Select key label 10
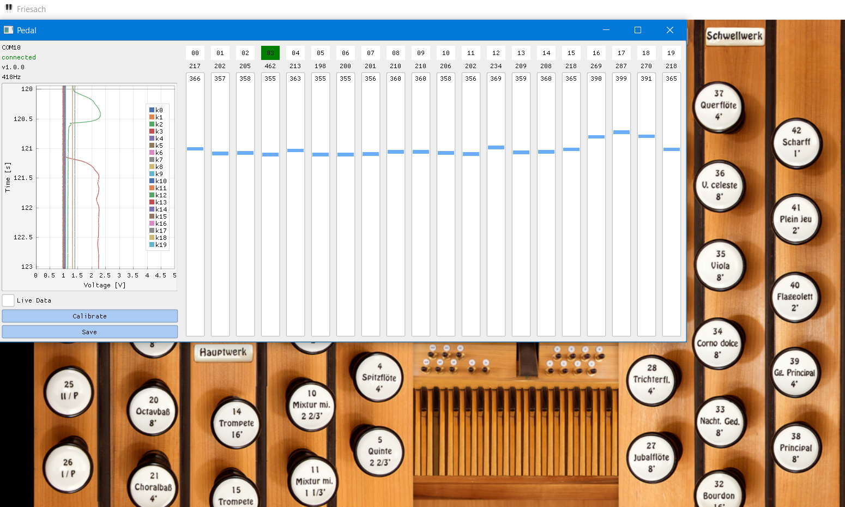 [x=446, y=53]
